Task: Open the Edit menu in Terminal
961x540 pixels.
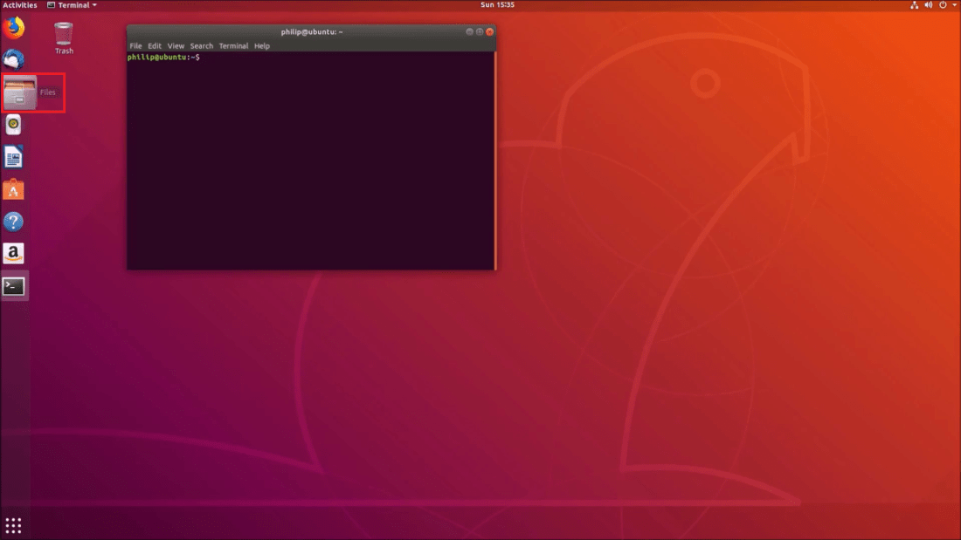Action: 155,45
